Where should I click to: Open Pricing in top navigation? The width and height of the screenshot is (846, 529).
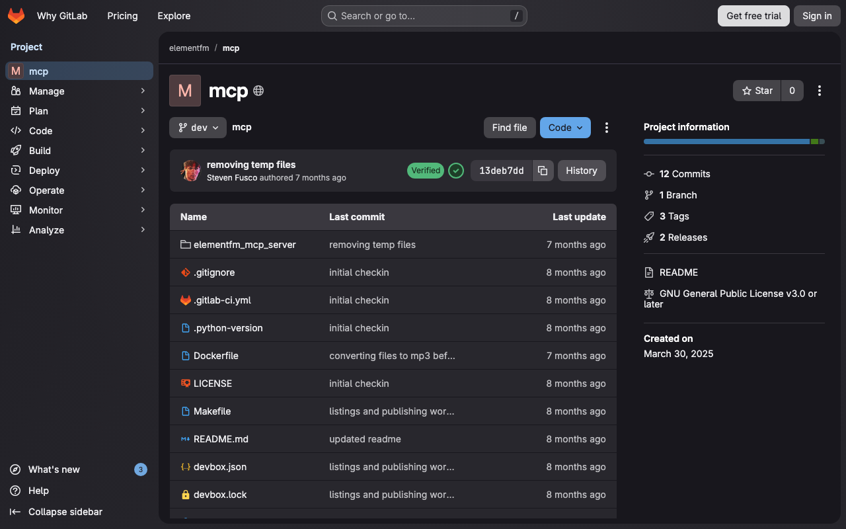[122, 16]
